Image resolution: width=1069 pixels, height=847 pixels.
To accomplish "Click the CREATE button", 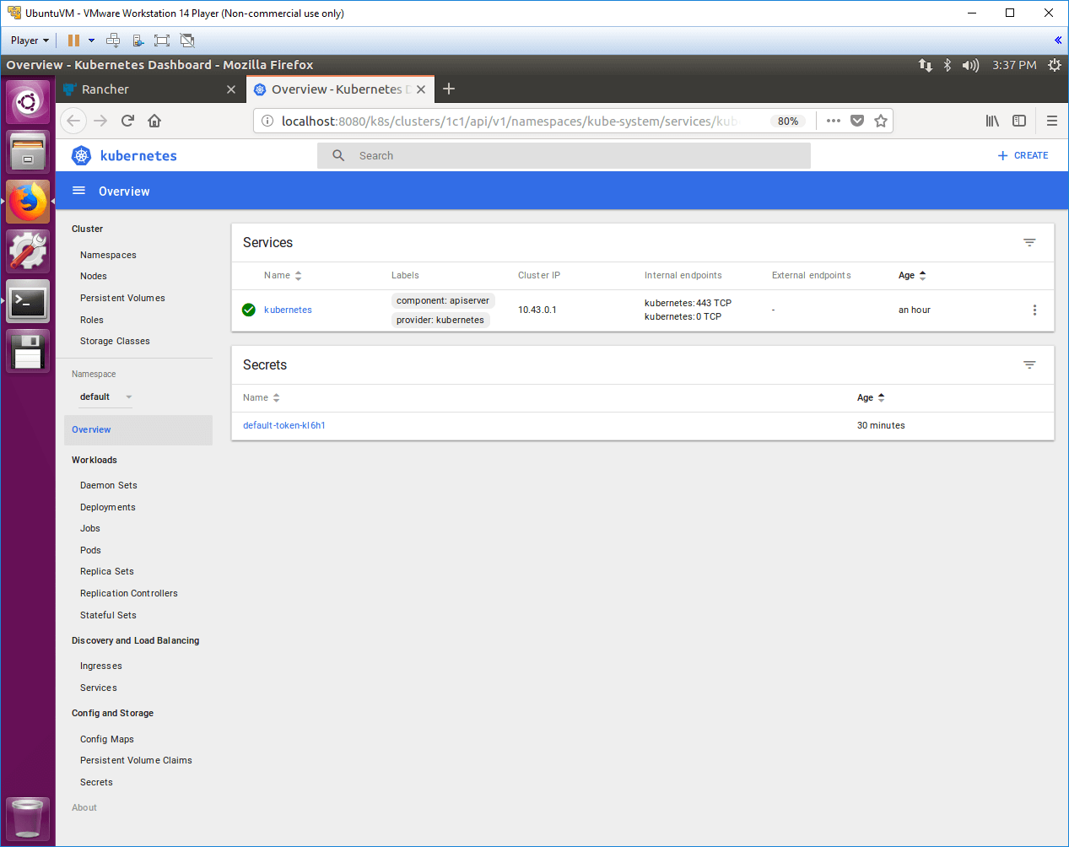I will pos(1023,155).
